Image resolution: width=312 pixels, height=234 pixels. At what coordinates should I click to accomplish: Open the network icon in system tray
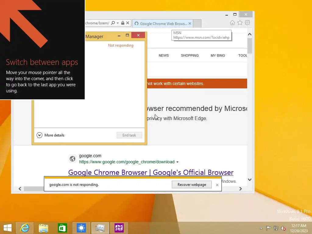276,228
